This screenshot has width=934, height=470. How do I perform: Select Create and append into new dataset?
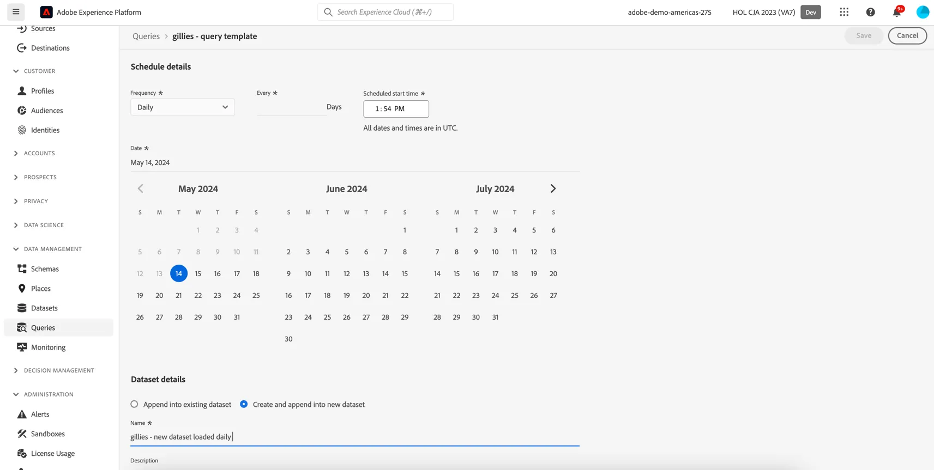click(244, 404)
